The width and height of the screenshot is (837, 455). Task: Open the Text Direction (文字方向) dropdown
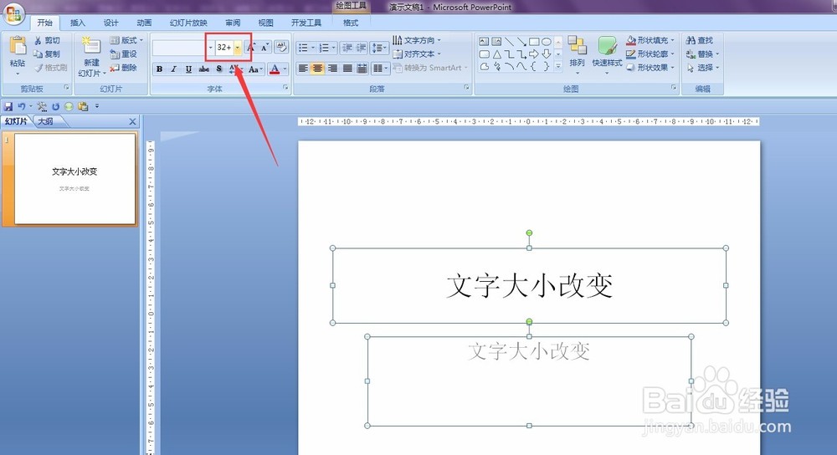tap(417, 40)
